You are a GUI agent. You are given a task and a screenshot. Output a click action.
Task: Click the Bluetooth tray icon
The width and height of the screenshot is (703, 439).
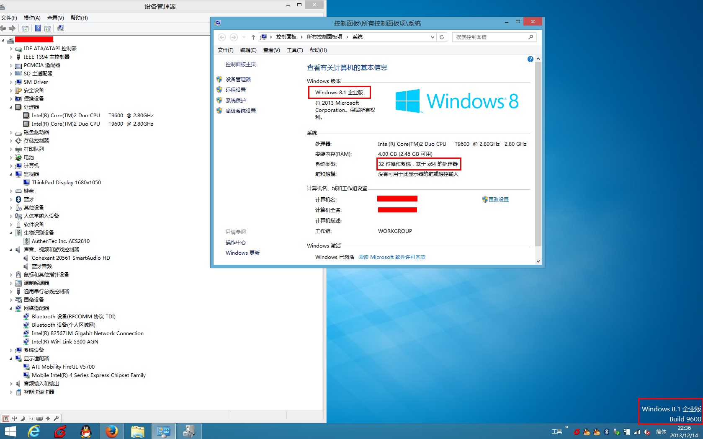607,432
